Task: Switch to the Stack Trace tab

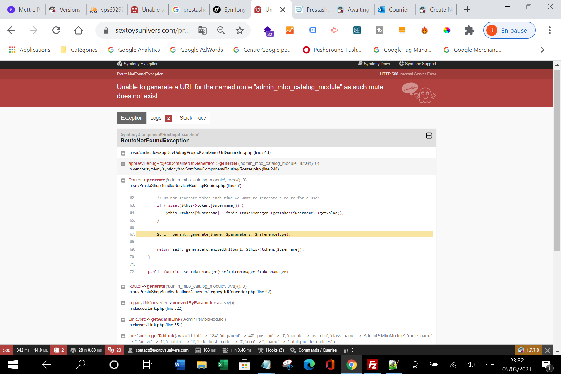Action: coord(193,118)
